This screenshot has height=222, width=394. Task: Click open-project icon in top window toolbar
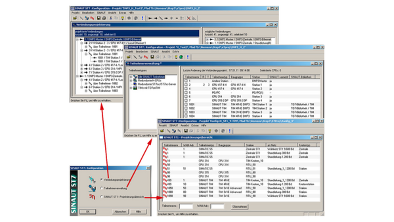click(75, 18)
